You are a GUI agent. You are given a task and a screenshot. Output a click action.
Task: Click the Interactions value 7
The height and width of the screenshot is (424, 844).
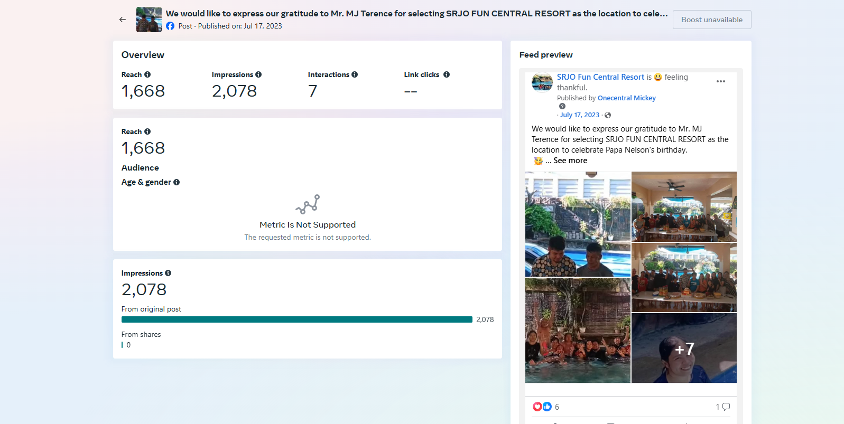(x=313, y=91)
